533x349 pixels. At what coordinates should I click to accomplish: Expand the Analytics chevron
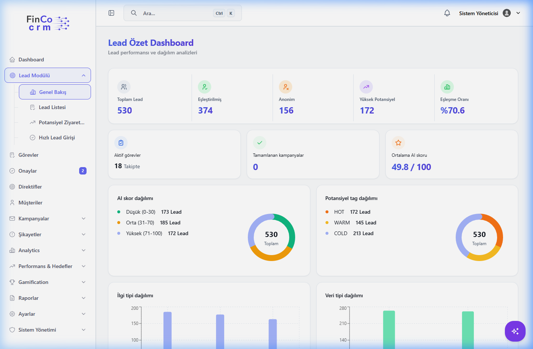click(x=84, y=250)
